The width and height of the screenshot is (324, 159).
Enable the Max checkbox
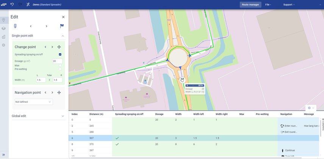[x=60, y=65]
